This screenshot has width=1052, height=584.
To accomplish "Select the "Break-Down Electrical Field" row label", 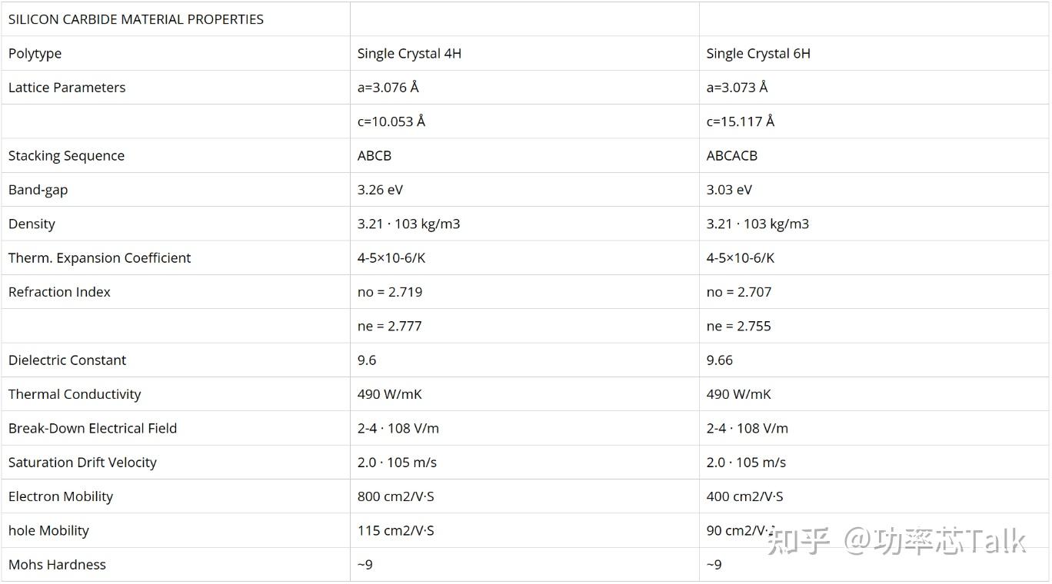I will [x=92, y=428].
